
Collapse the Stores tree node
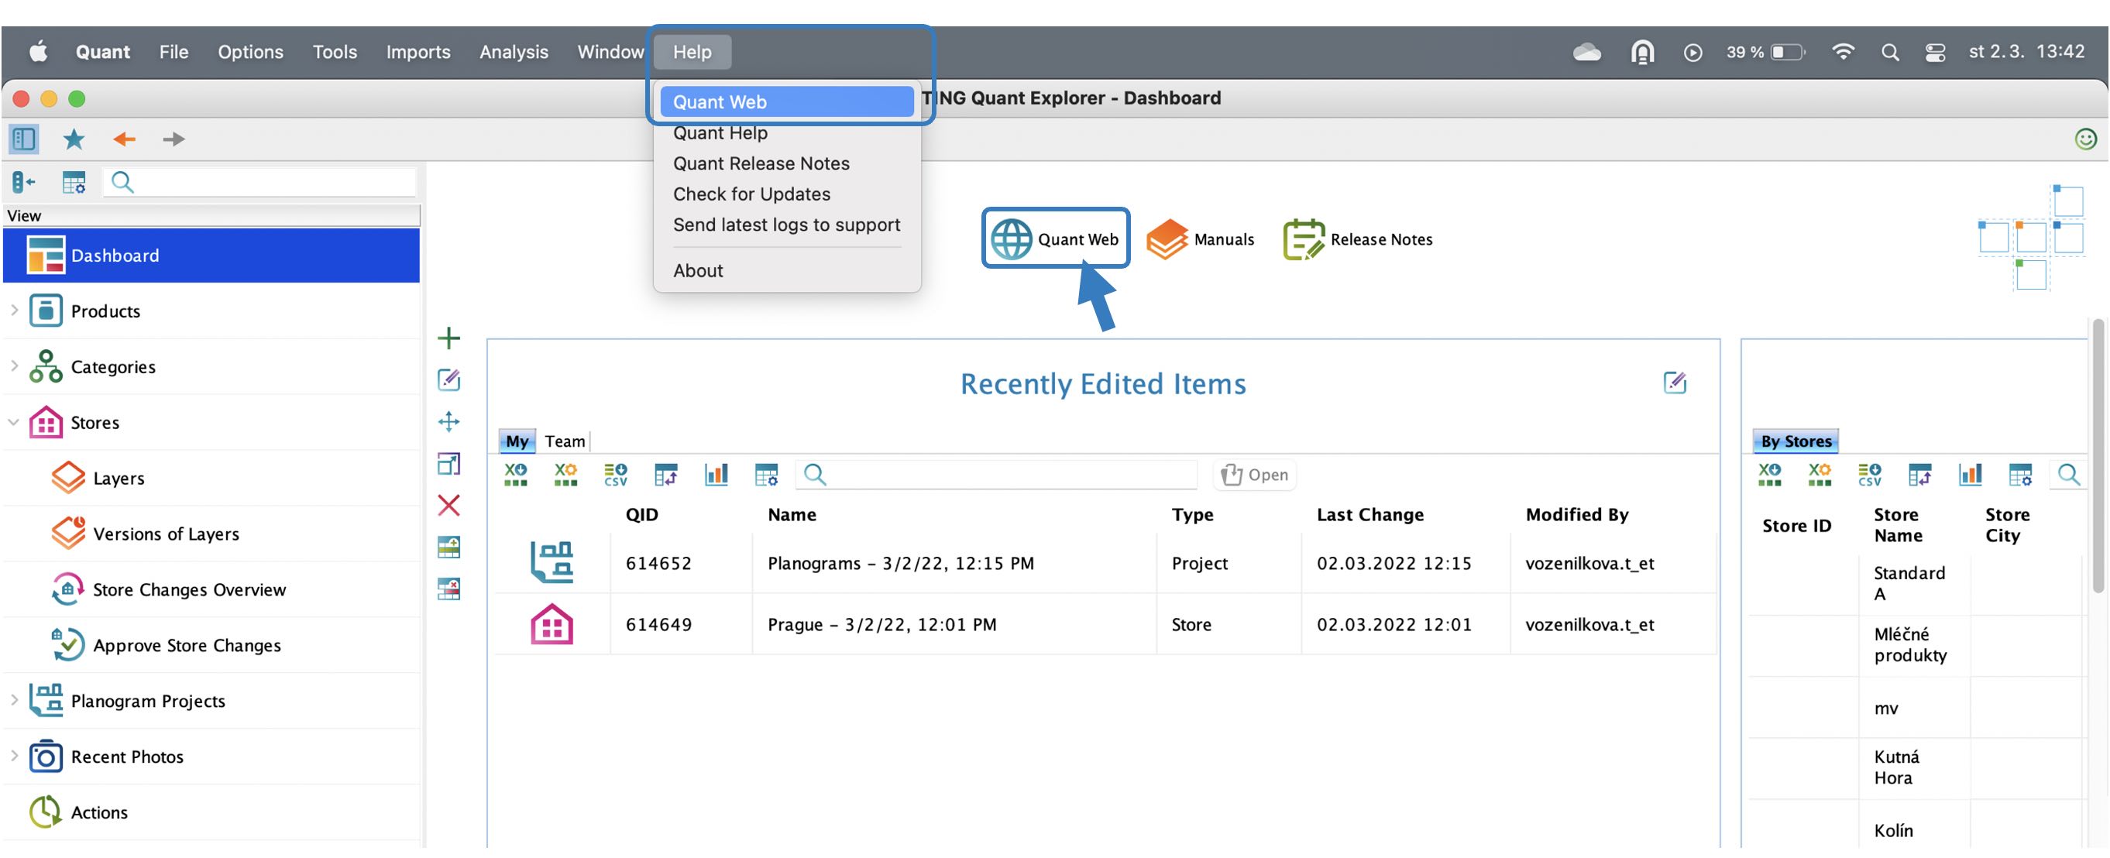14,423
